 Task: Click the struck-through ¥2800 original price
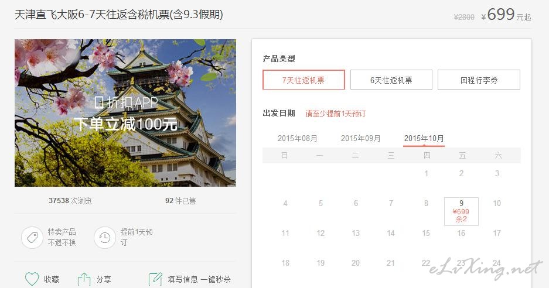tap(464, 17)
